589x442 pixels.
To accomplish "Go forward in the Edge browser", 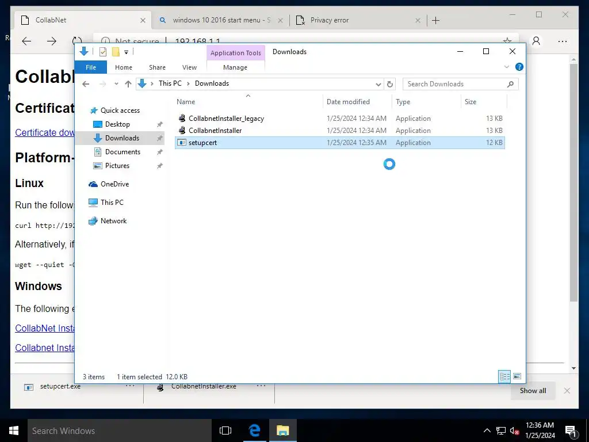I will click(x=51, y=41).
